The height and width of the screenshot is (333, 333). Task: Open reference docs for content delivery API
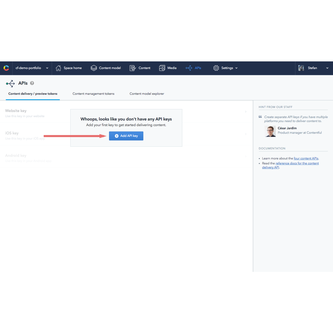(290, 165)
